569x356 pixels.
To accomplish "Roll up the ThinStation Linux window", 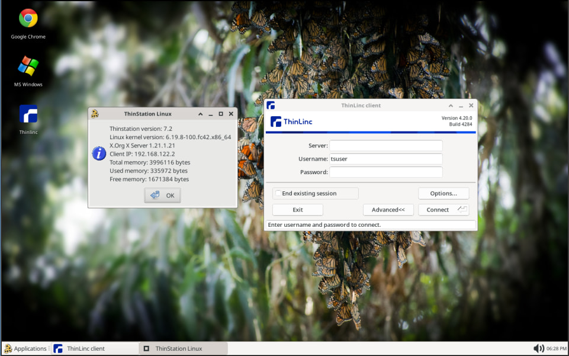I will click(200, 114).
